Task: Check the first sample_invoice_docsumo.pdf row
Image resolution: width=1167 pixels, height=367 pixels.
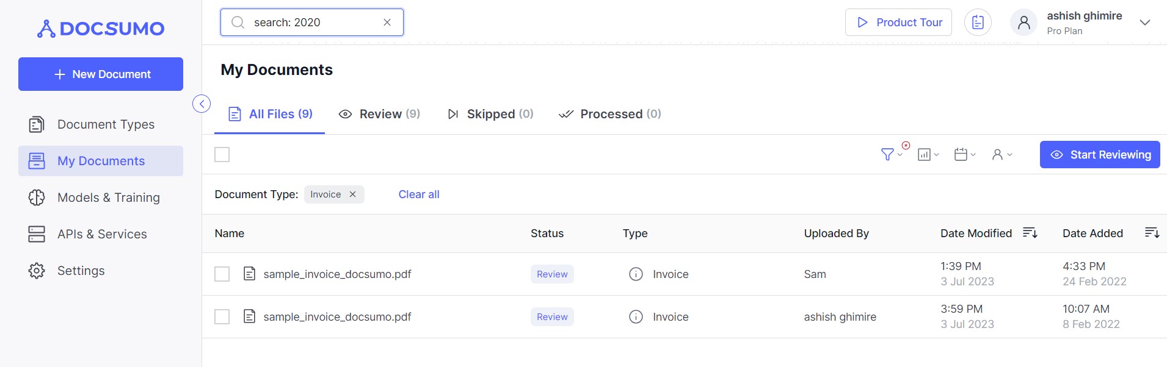Action: point(222,274)
